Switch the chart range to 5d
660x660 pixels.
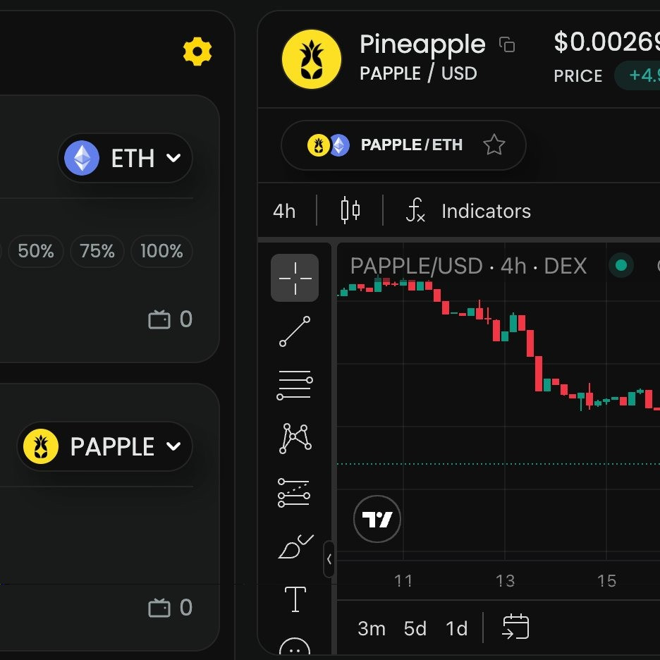tap(415, 628)
